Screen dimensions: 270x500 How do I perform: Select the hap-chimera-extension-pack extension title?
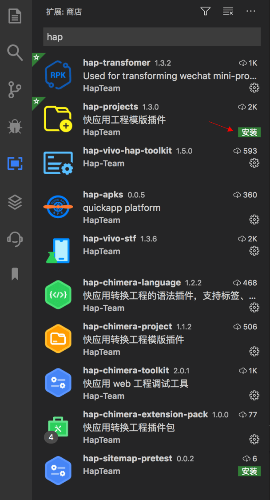(145, 415)
